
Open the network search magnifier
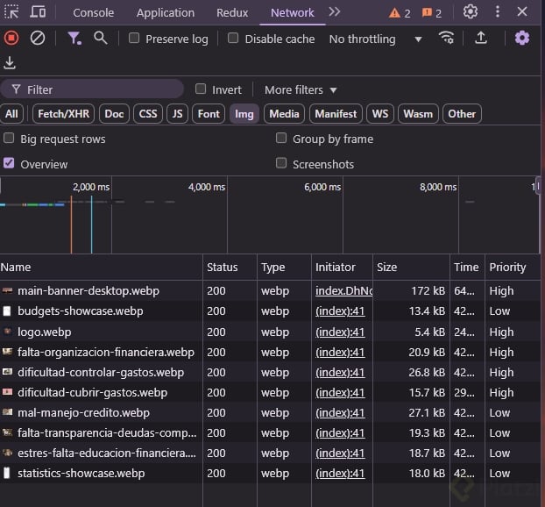click(x=101, y=38)
